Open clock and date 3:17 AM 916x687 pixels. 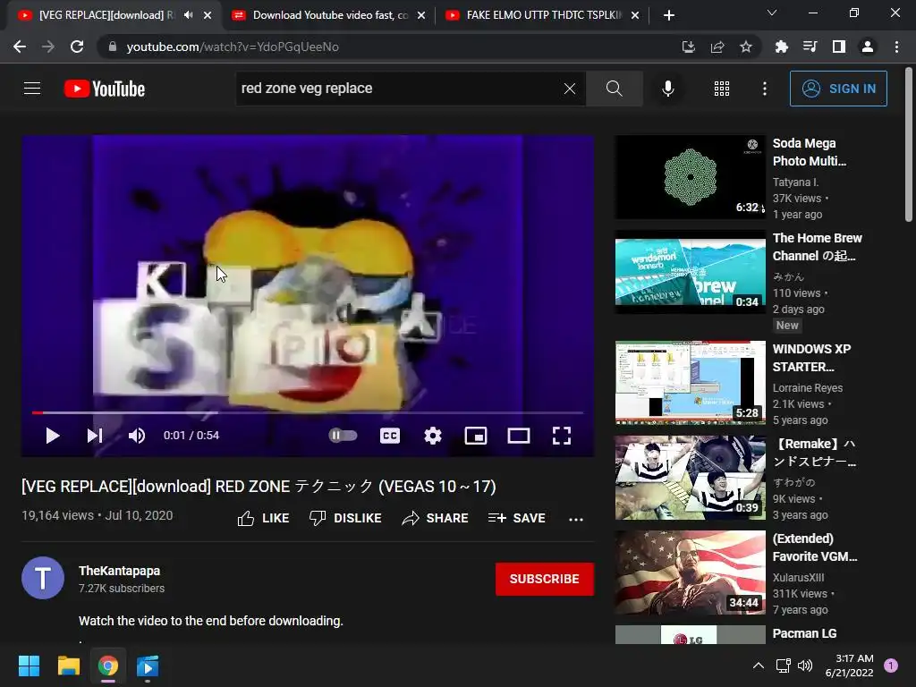(850, 666)
